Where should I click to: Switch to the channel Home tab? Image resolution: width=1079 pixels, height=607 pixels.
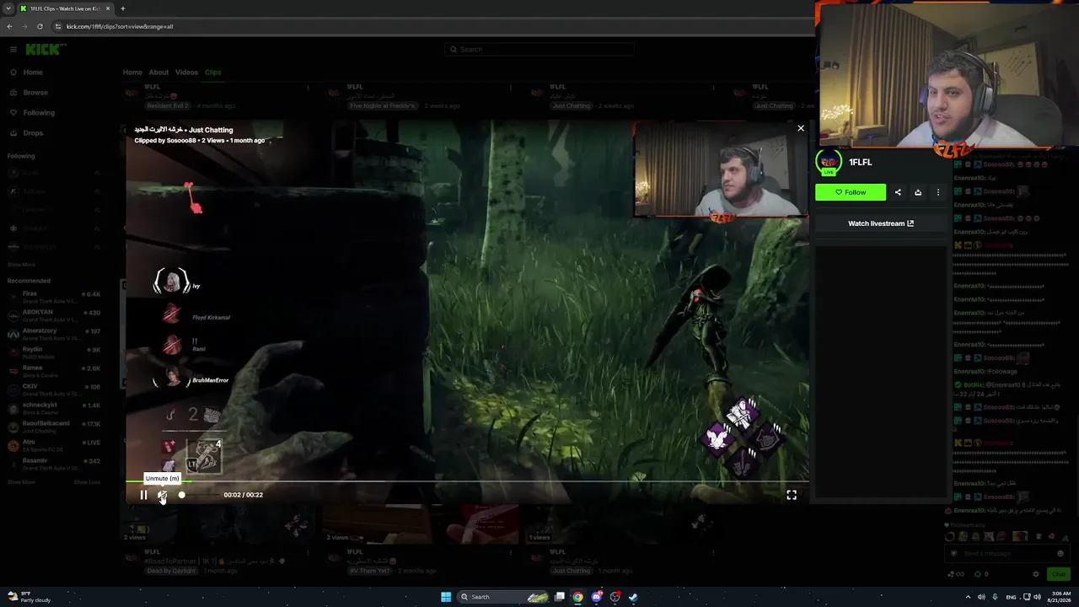point(132,73)
